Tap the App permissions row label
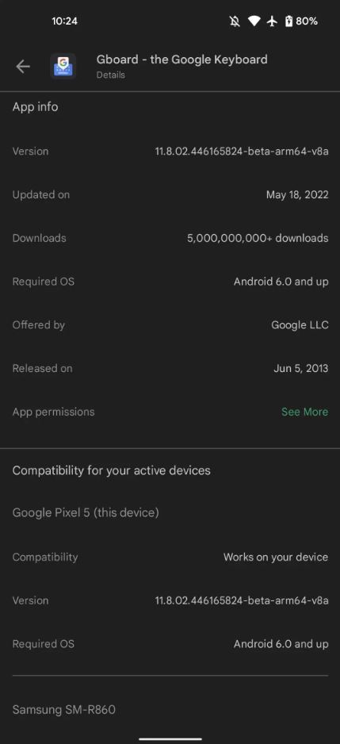Screen dimensions: 340x744 pyautogui.click(x=54, y=412)
